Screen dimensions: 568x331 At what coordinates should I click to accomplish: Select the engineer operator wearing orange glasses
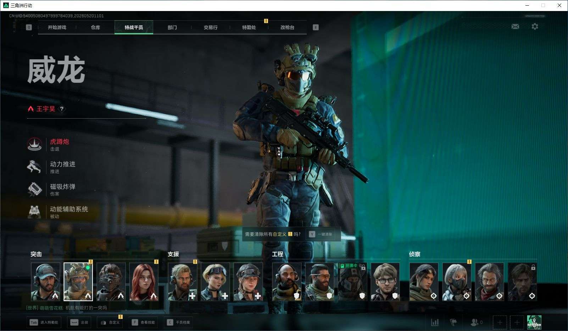click(x=319, y=282)
